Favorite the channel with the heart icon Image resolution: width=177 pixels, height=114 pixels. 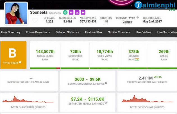[35, 20]
